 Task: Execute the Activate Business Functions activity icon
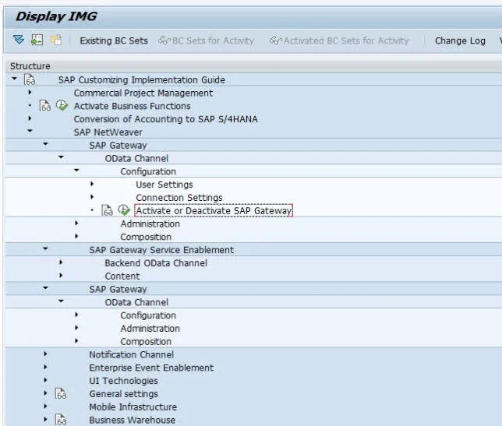tap(62, 106)
